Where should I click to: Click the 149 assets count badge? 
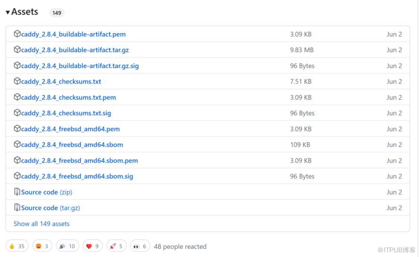pyautogui.click(x=57, y=13)
